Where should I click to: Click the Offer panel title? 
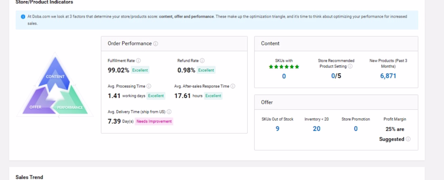pyautogui.click(x=267, y=102)
